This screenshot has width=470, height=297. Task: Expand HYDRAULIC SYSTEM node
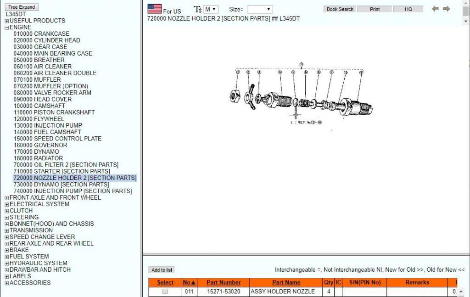(x=6, y=264)
